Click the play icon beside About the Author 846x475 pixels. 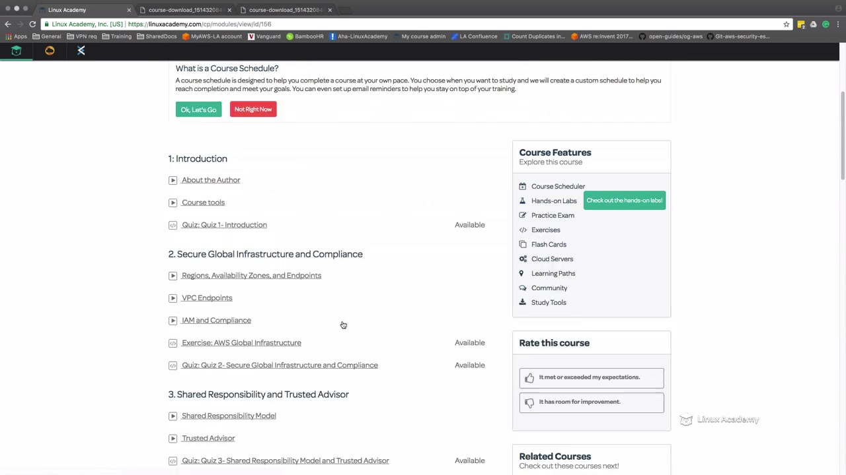click(x=173, y=180)
